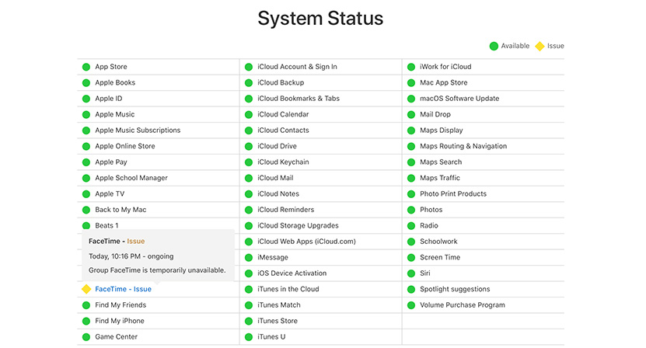Open the FaceTime - Issue link
Screen dimensions: 646x348
(x=123, y=289)
